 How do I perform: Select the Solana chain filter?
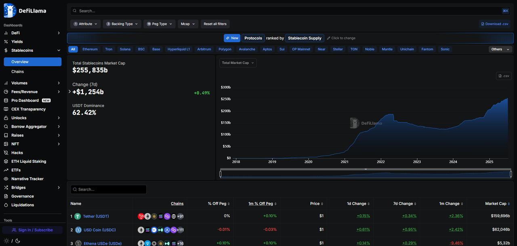[125, 49]
